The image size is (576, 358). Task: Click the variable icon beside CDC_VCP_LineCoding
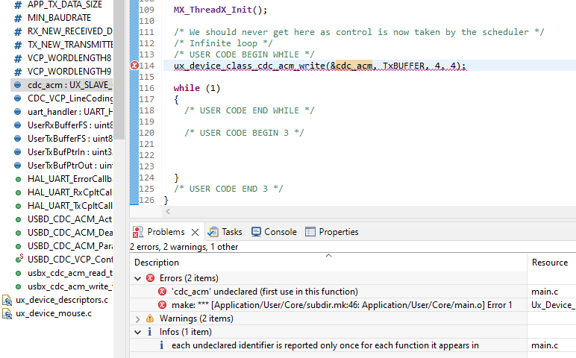click(18, 98)
